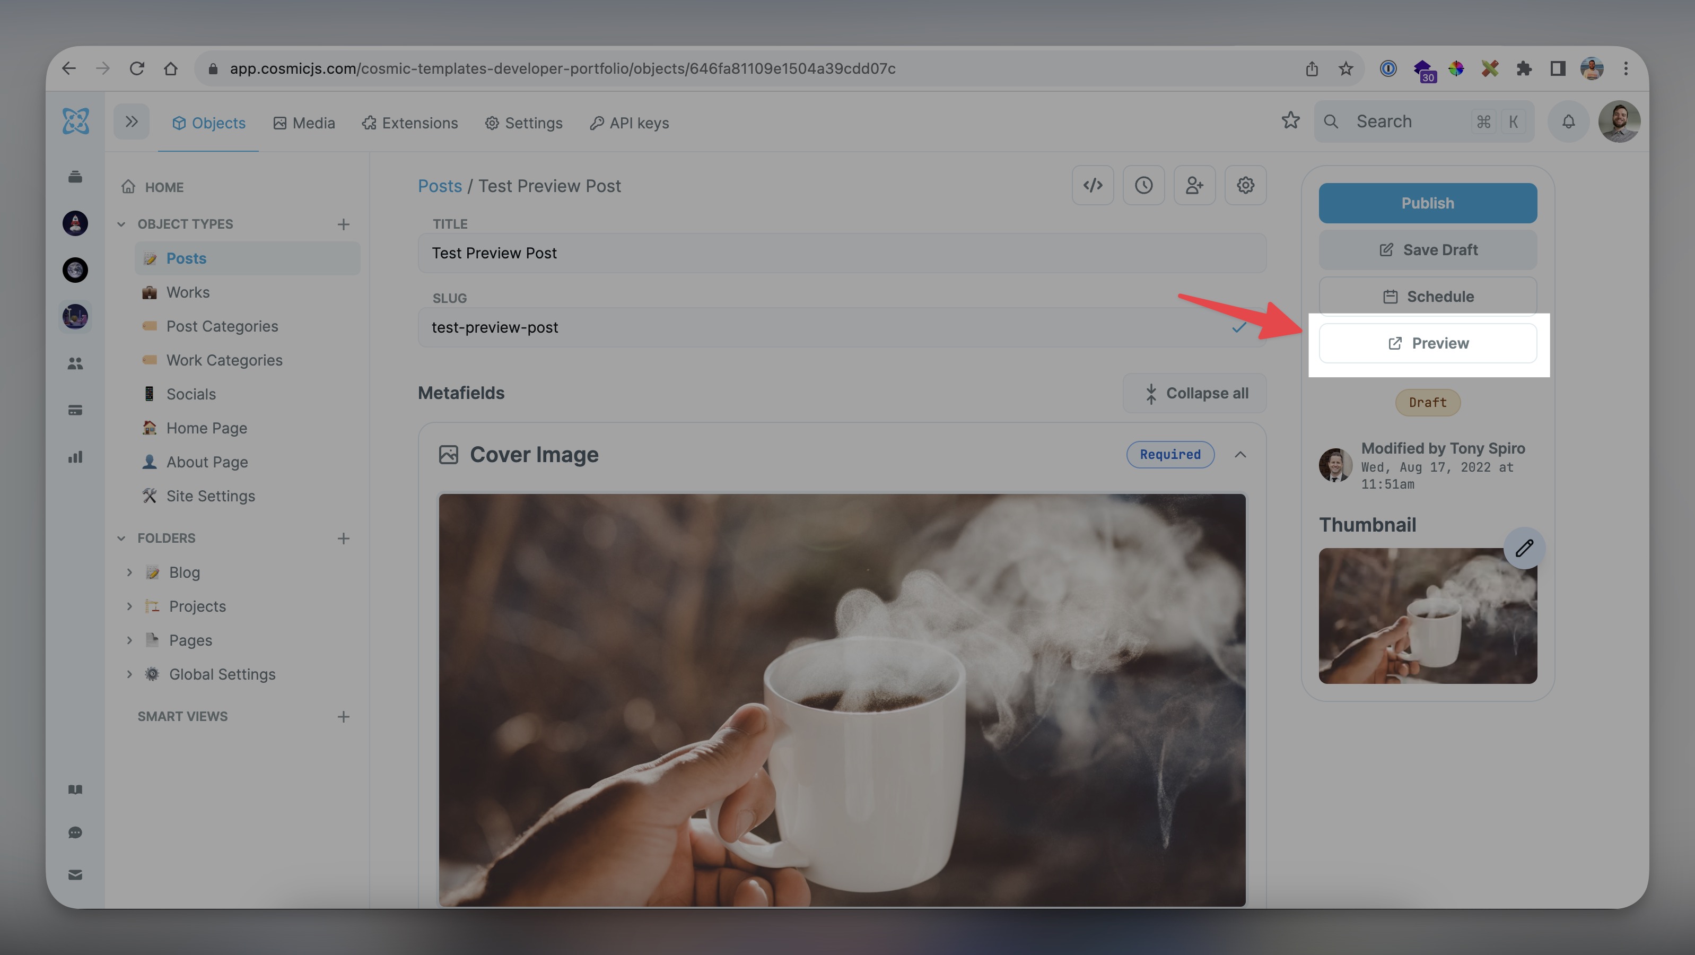Select the Media tab in top nav
The image size is (1695, 955).
tap(304, 121)
